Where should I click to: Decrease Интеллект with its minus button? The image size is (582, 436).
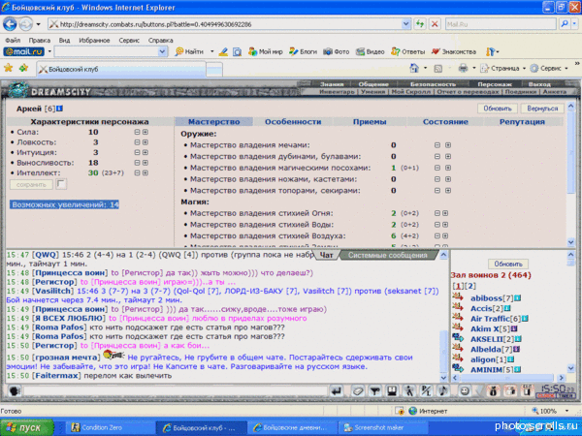click(x=137, y=172)
